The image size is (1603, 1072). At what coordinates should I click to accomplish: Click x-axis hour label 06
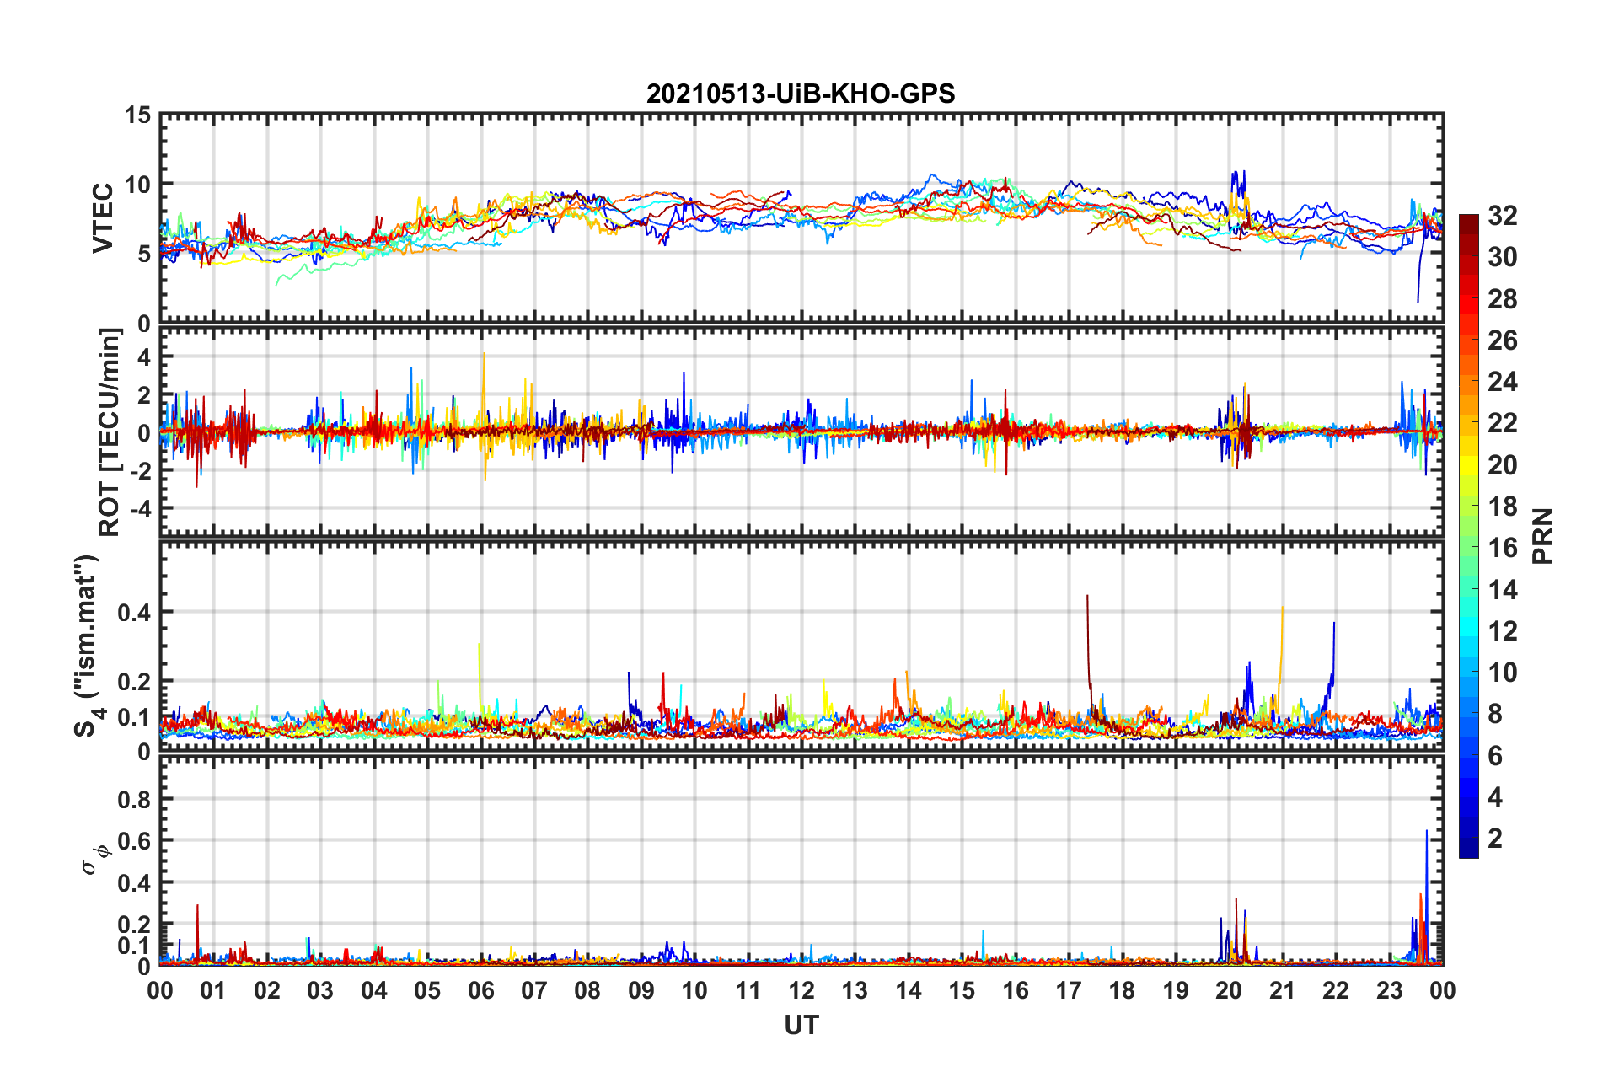[480, 990]
